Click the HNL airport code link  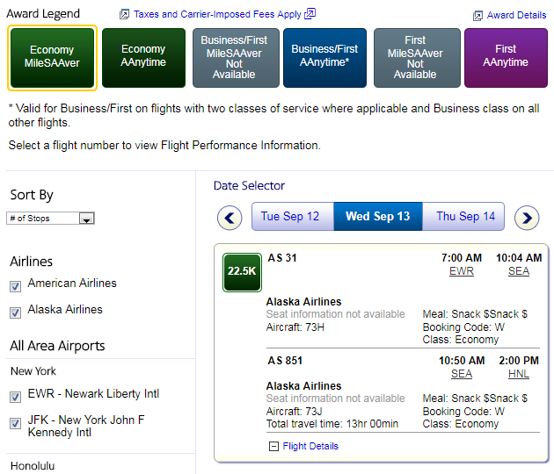(519, 373)
